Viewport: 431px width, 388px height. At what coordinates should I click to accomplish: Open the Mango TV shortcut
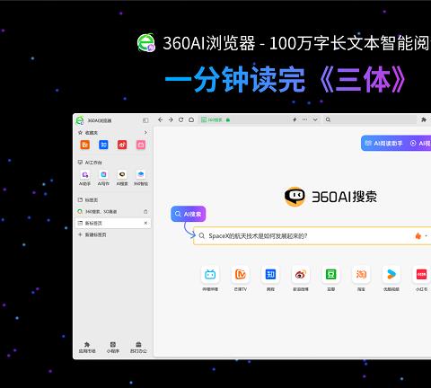240,274
